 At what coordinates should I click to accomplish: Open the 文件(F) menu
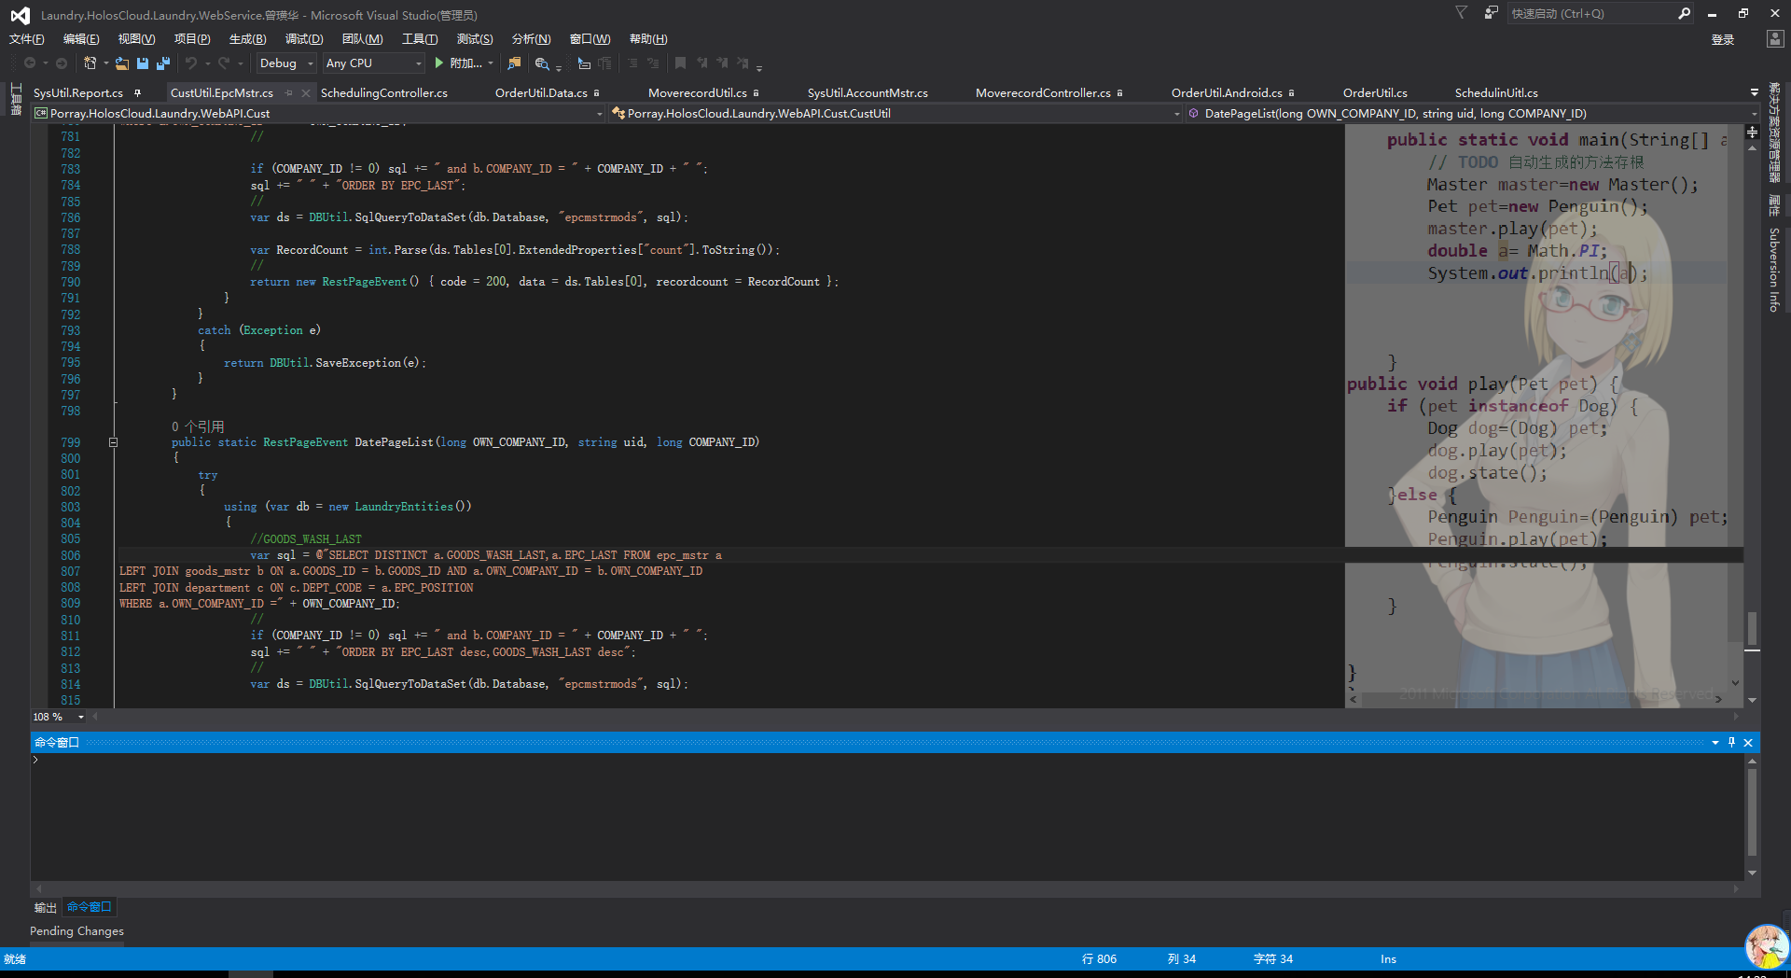tap(27, 39)
